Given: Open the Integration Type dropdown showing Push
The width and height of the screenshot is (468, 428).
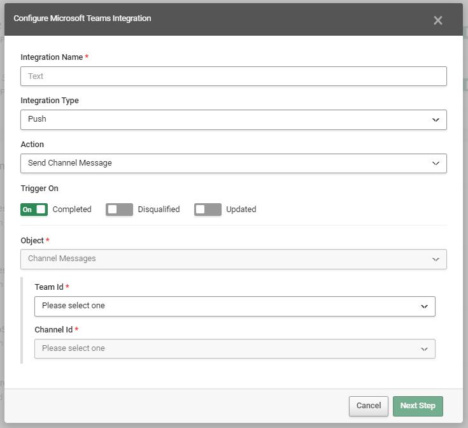Looking at the screenshot, I should point(234,120).
